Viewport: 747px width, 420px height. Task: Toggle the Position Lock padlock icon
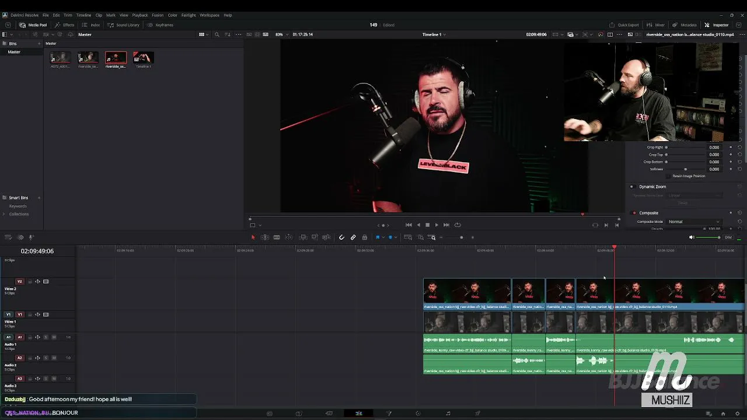(x=365, y=237)
